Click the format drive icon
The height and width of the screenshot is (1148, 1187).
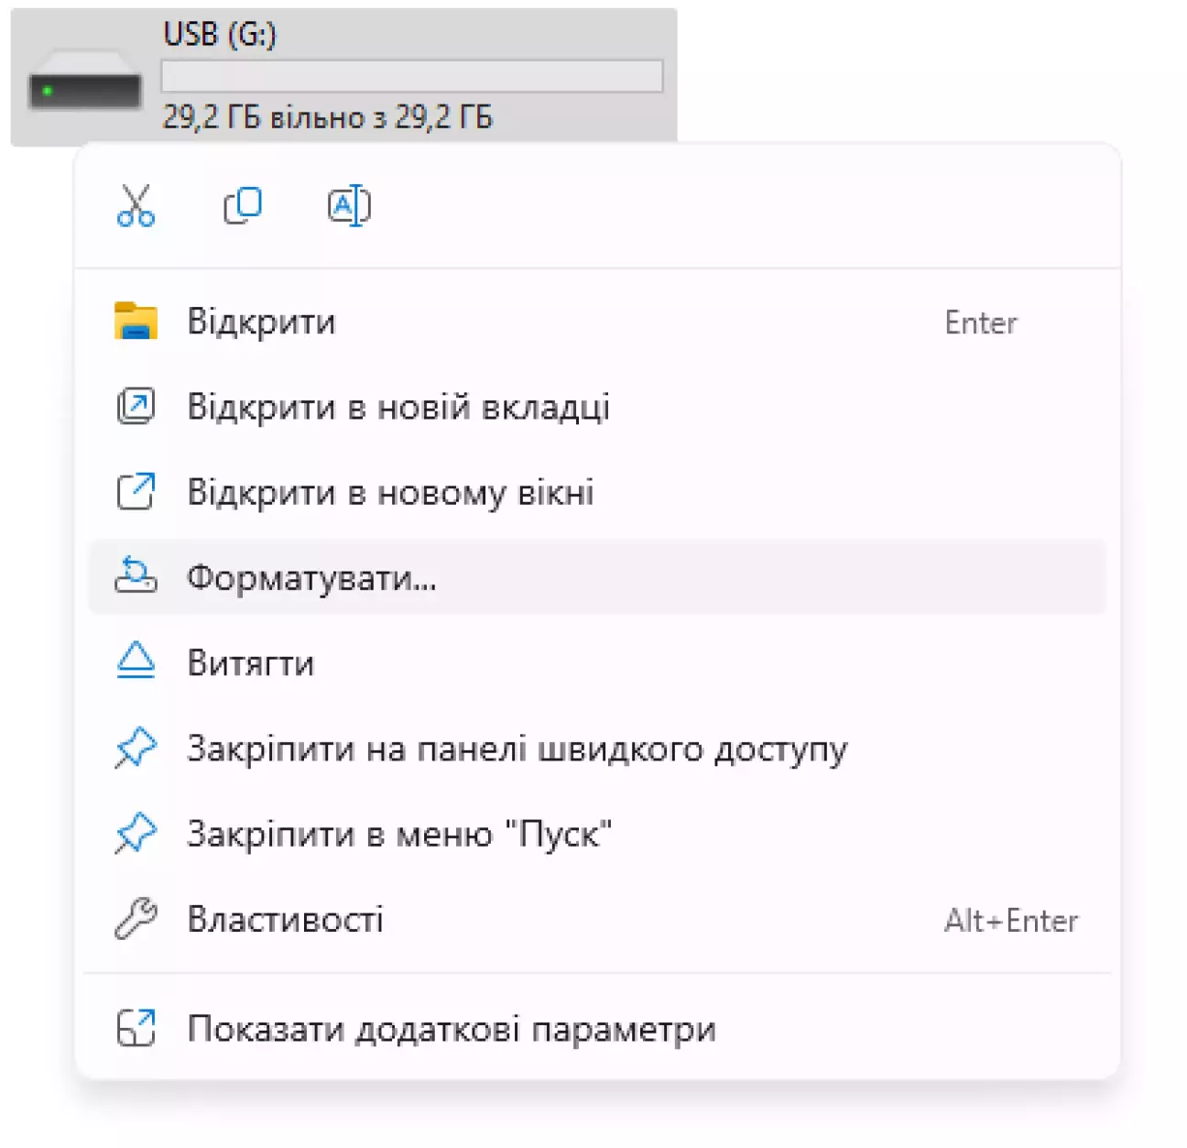click(x=136, y=577)
